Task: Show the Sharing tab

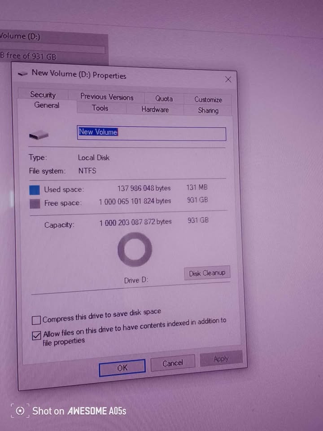Action: 208,110
